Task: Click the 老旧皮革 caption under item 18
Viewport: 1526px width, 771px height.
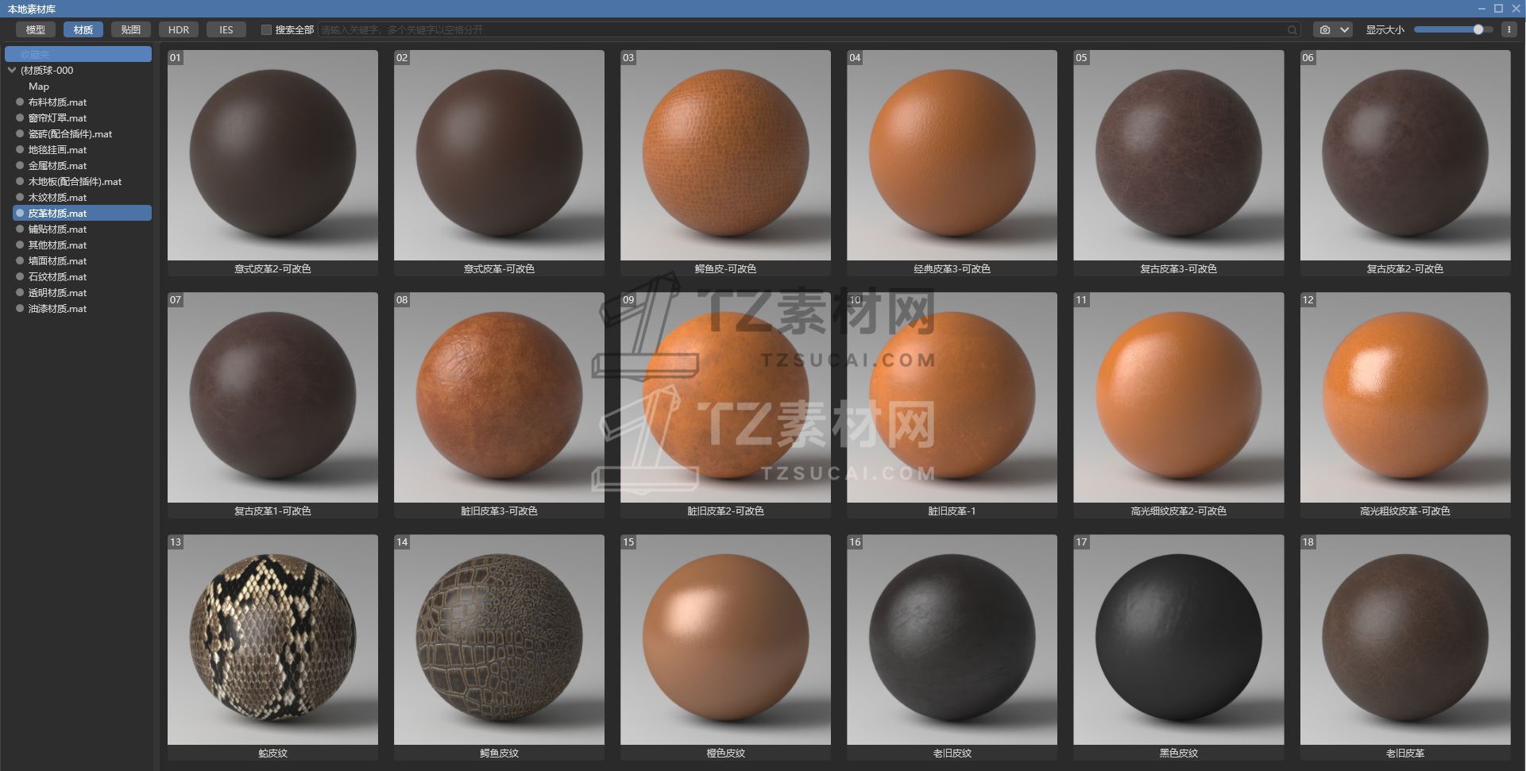Action: 1405,754
